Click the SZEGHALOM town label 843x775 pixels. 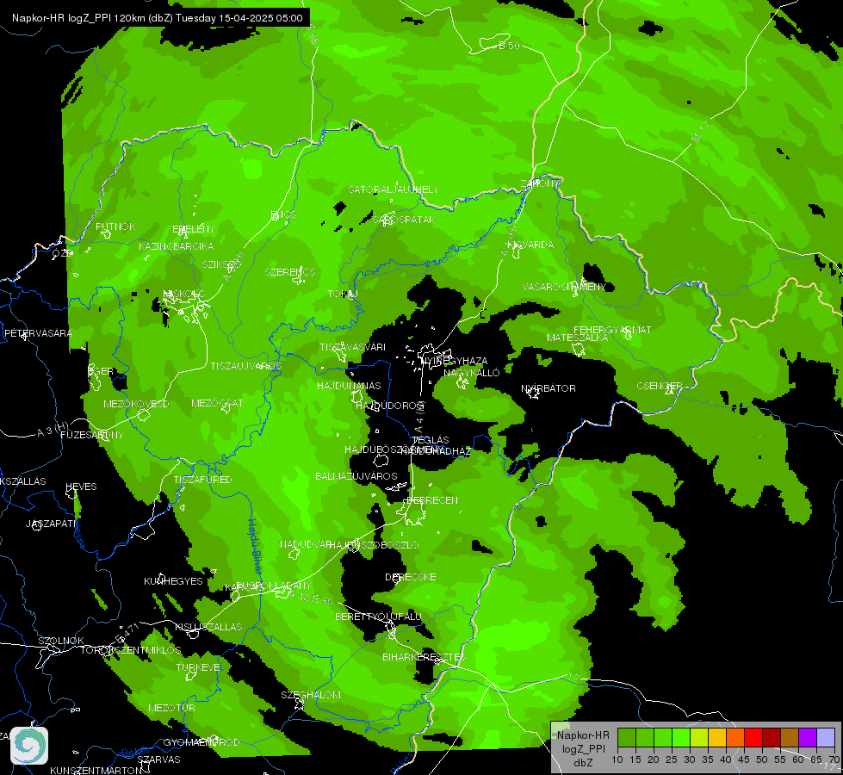click(x=311, y=695)
